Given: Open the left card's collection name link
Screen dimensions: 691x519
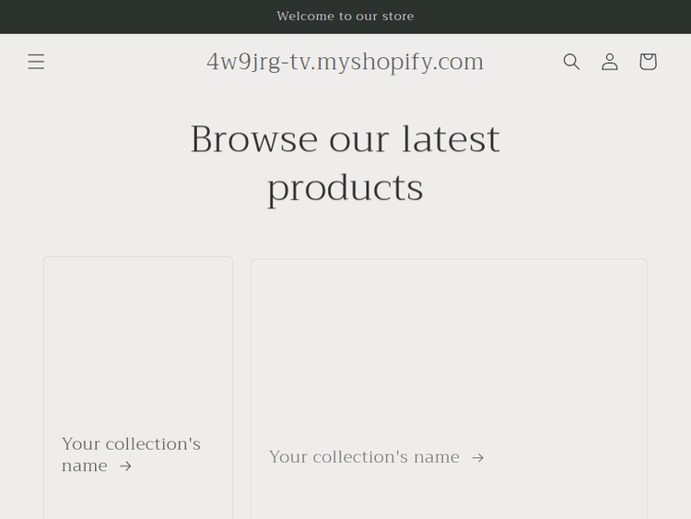Looking at the screenshot, I should point(131,444).
